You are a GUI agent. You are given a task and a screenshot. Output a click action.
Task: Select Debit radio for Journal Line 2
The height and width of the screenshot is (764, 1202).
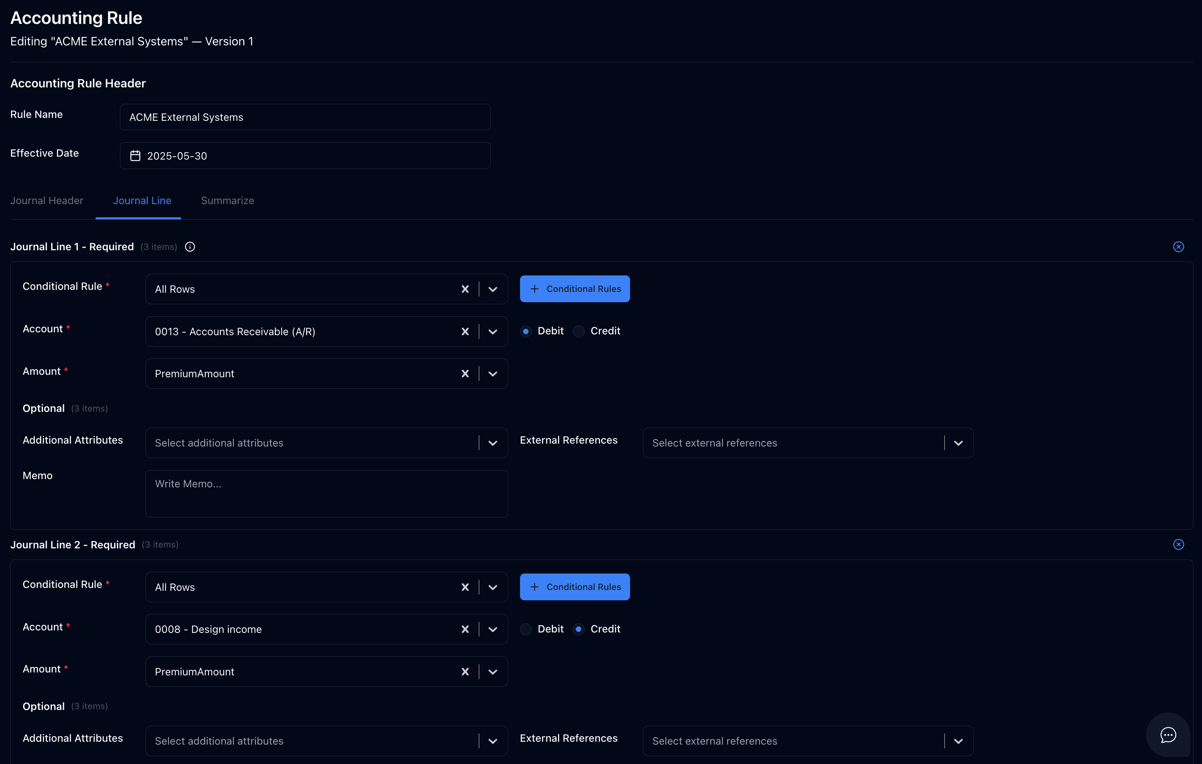526,629
